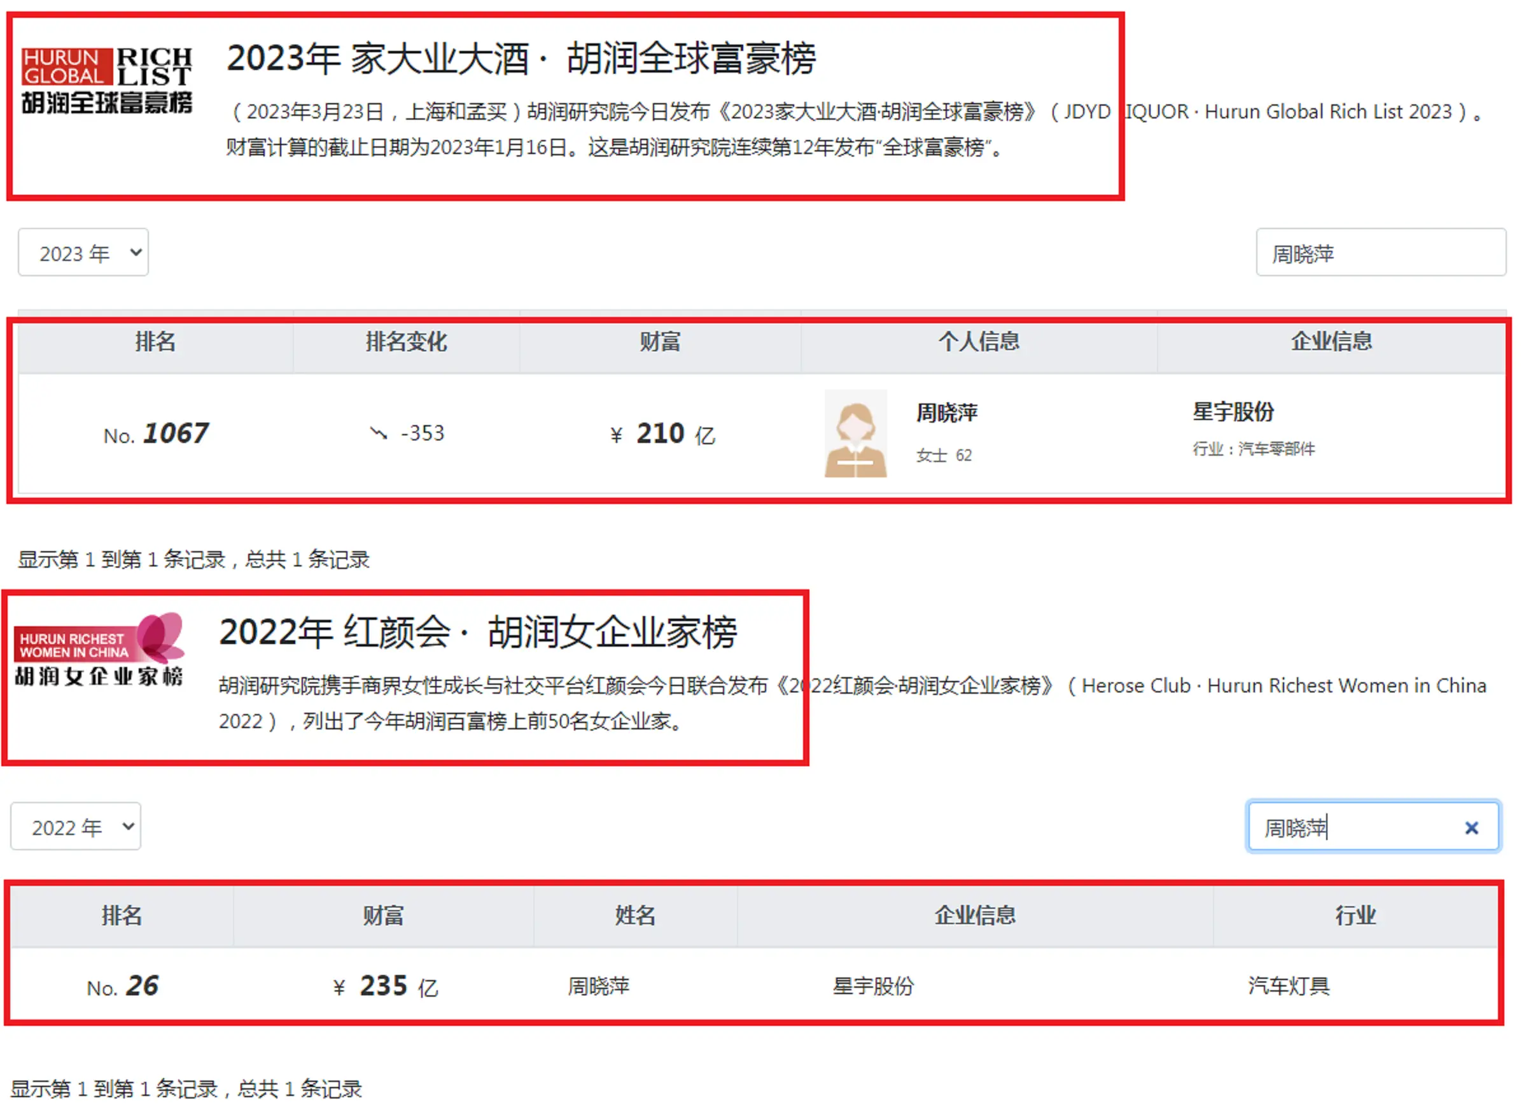1540x1115 pixels.
Task: Click the 汽车灯具 industry cell
Action: click(x=1289, y=986)
